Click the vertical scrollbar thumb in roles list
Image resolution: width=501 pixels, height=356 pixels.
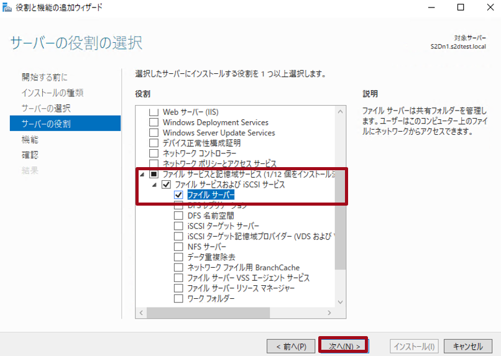point(340,221)
